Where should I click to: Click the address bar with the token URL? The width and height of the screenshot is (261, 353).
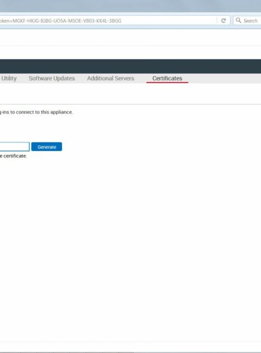(x=108, y=21)
